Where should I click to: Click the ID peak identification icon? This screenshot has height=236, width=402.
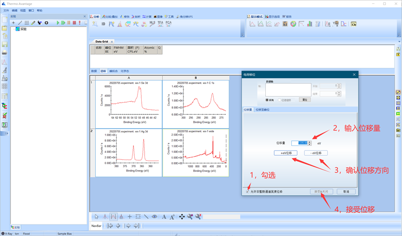(103, 24)
